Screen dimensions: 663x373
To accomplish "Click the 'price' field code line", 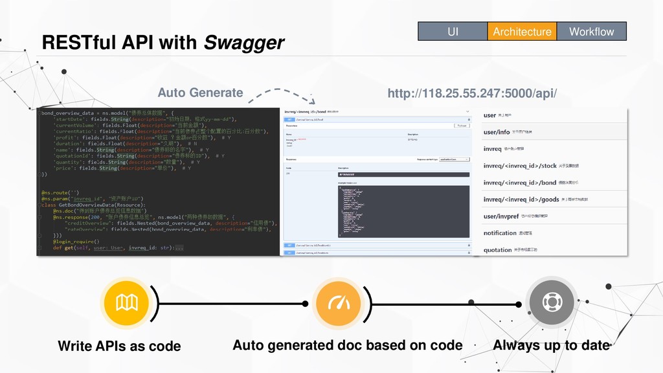I will (122, 168).
